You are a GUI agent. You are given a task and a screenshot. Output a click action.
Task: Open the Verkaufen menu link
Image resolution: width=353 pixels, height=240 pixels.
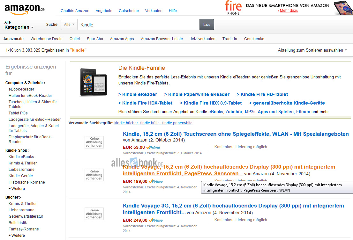[154, 11]
